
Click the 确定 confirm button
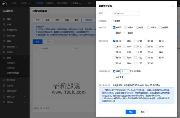131,112
